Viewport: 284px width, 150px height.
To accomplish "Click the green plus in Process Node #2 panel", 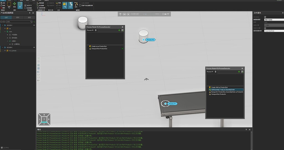I will point(119,30).
